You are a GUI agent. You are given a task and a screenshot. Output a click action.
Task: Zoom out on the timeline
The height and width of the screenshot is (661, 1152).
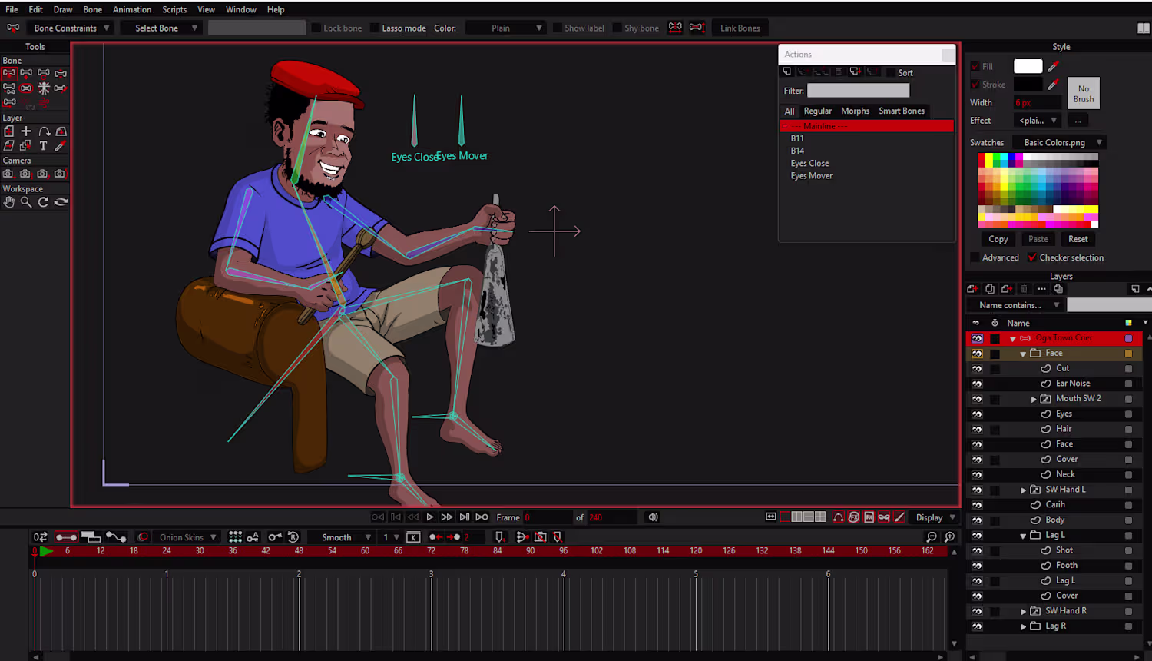(x=932, y=537)
